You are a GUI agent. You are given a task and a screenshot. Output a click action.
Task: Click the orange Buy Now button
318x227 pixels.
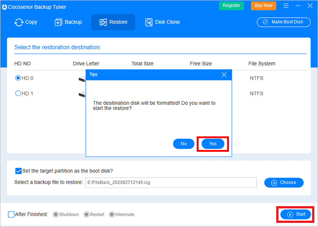[x=263, y=5]
